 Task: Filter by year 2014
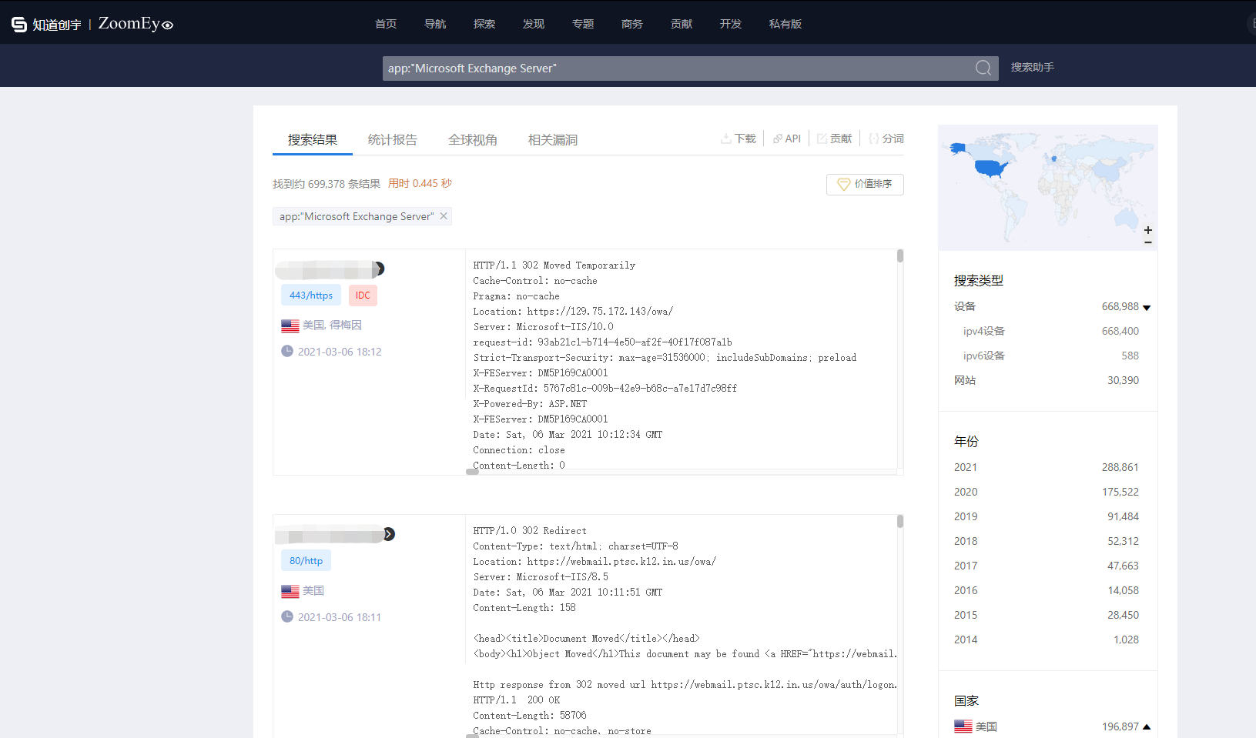click(x=966, y=639)
